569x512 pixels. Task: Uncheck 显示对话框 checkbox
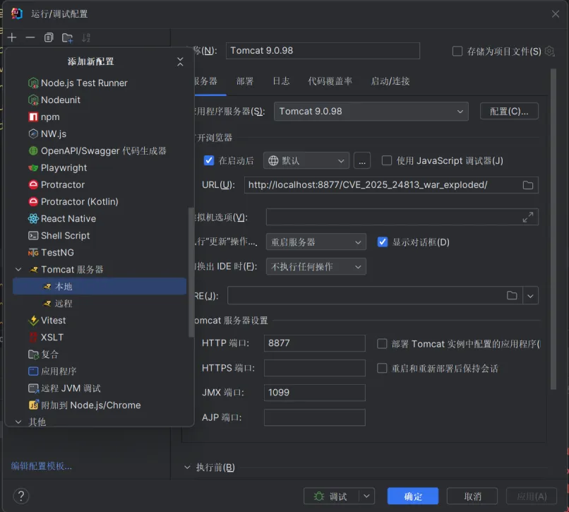(x=382, y=242)
